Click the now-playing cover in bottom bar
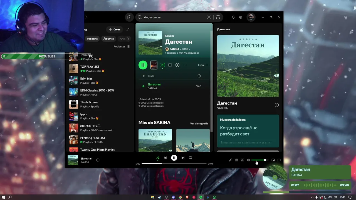 (73, 160)
